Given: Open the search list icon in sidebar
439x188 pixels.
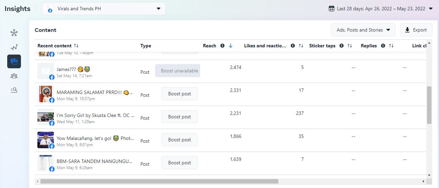Looking at the screenshot, I should pos(14,90).
